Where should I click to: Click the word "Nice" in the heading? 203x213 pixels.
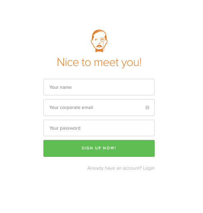[68, 62]
